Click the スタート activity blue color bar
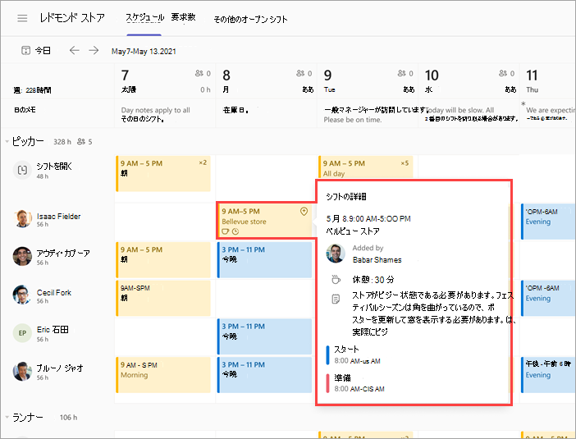Viewport: 576px width, 439px height. click(327, 354)
